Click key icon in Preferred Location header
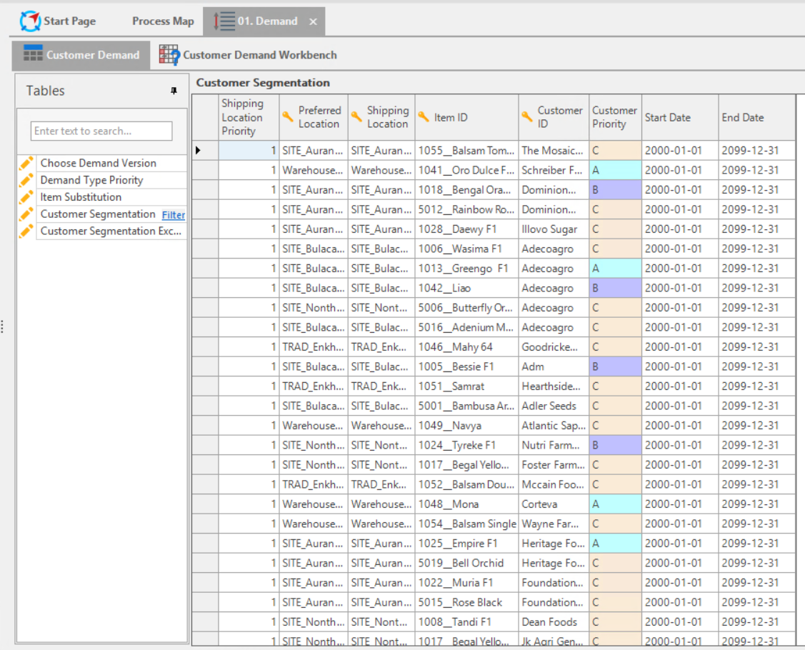The height and width of the screenshot is (650, 805). click(288, 116)
